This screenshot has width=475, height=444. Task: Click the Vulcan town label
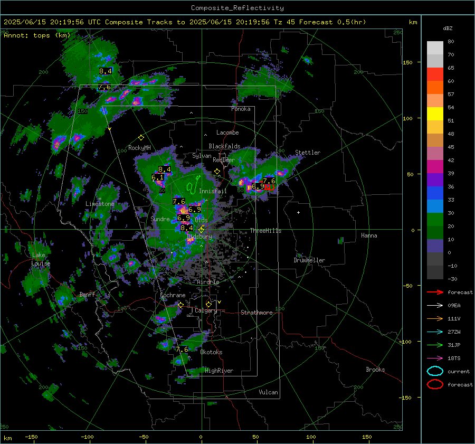268,392
